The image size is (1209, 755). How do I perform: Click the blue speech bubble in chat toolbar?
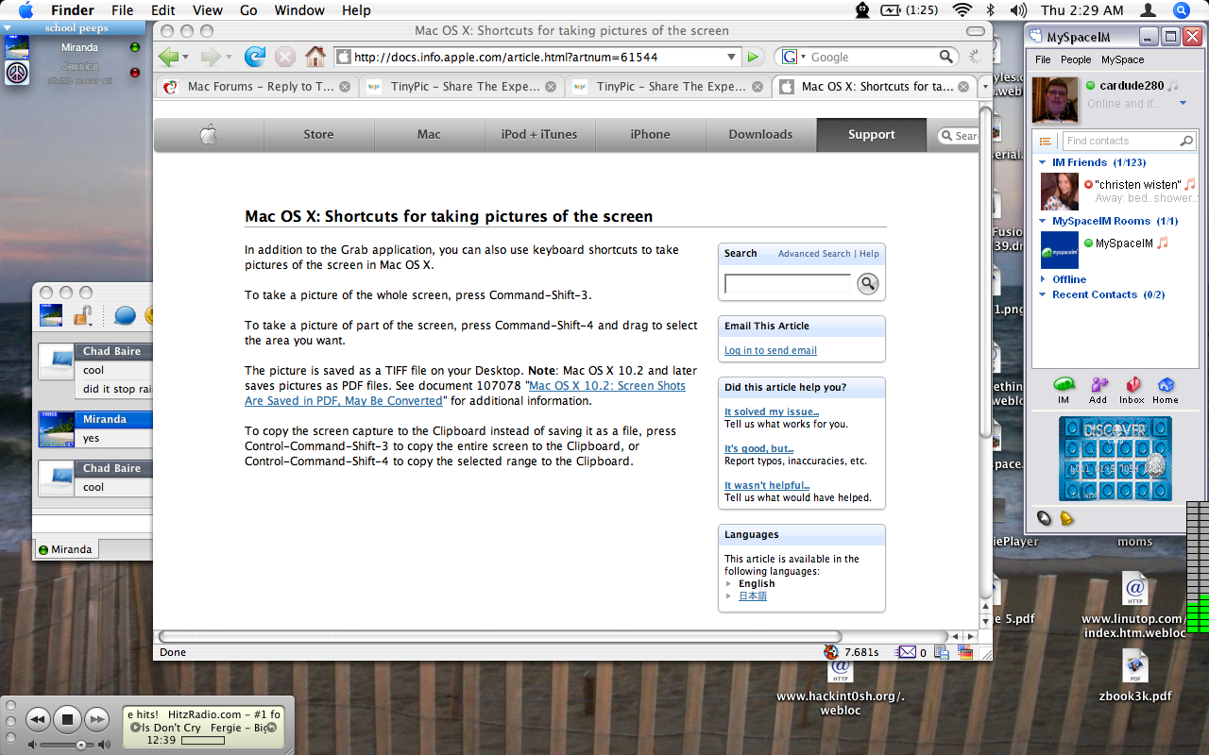(125, 315)
